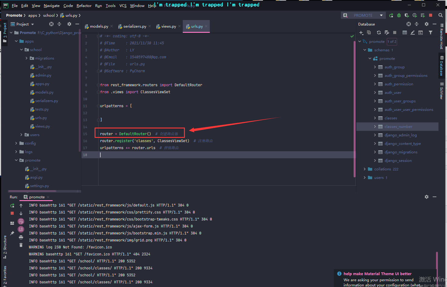Viewport: 447px width, 287px height.
Task: Click the Project tree horizontal scrollbar
Action: (x=33, y=191)
